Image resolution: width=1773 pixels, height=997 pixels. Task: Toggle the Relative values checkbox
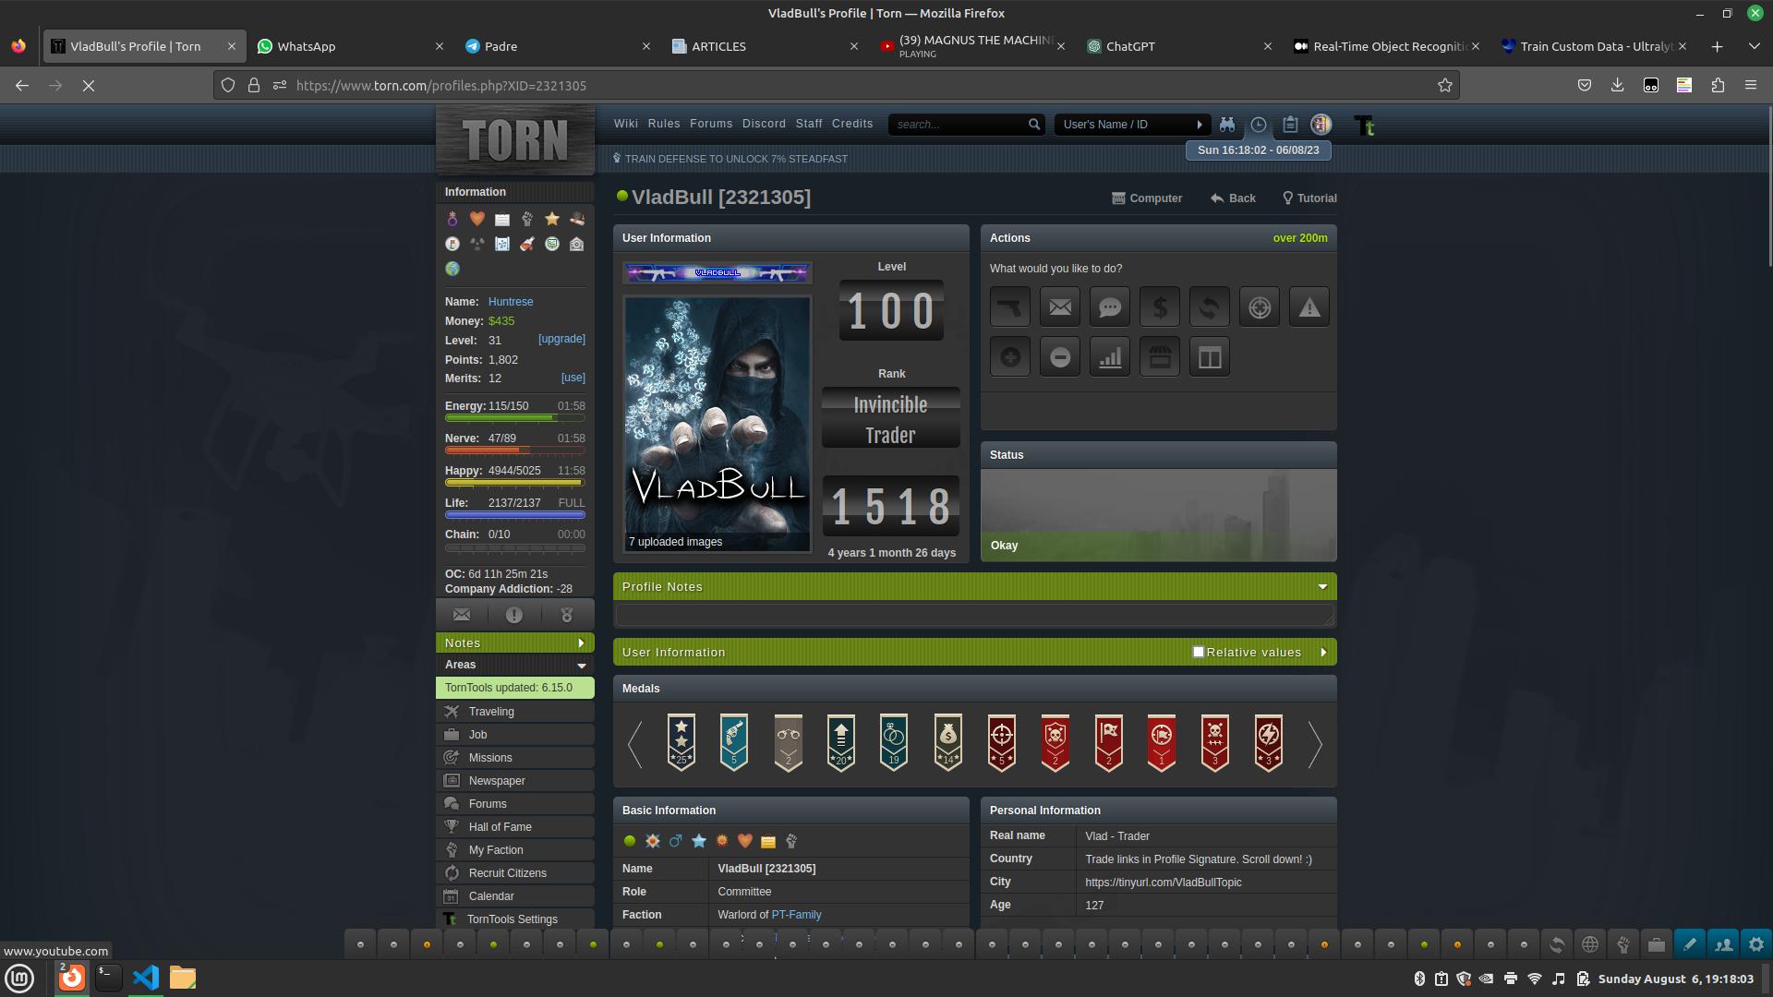coord(1199,652)
